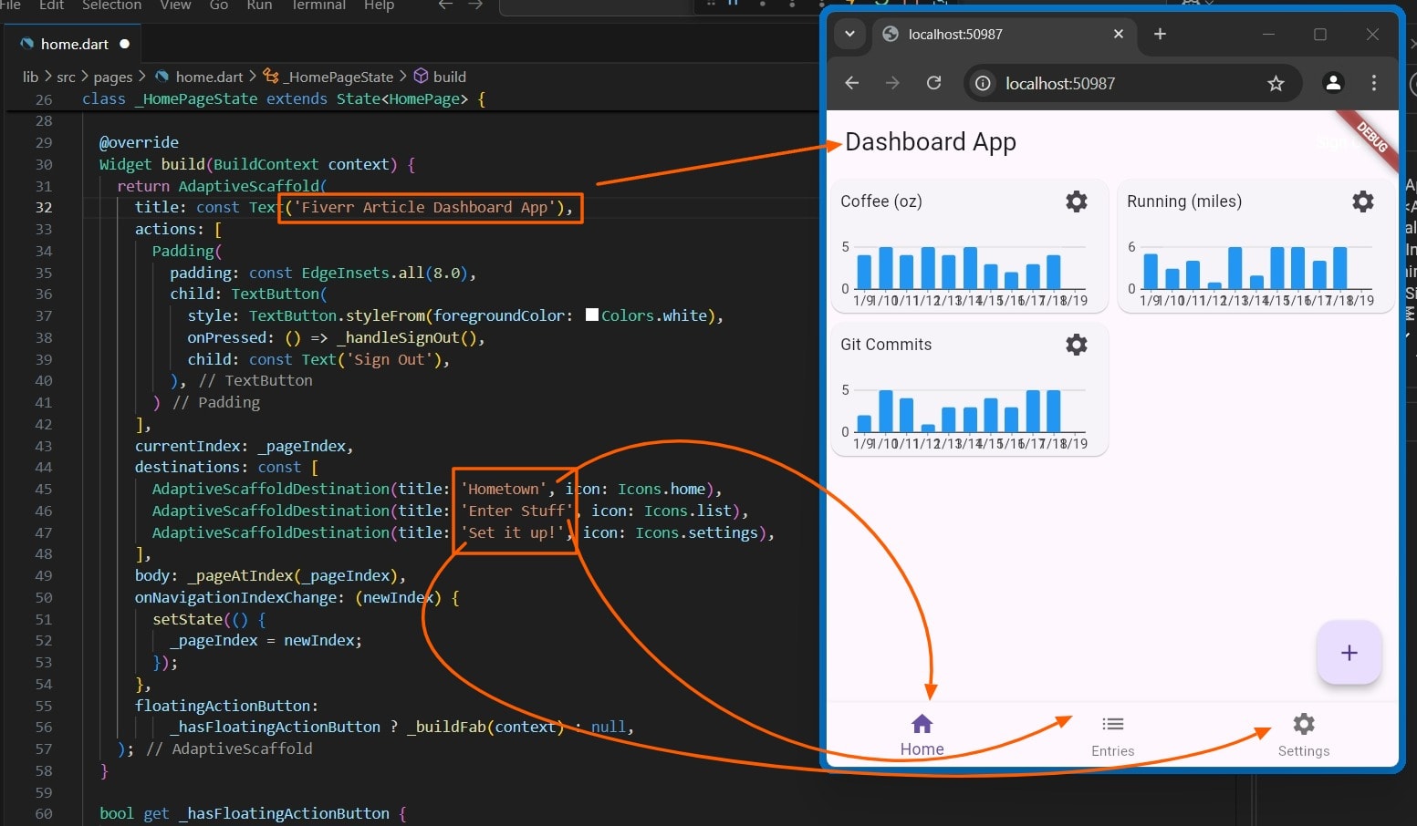Click the Coffee (oz) bar chart
The width and height of the screenshot is (1417, 826).
click(964, 273)
